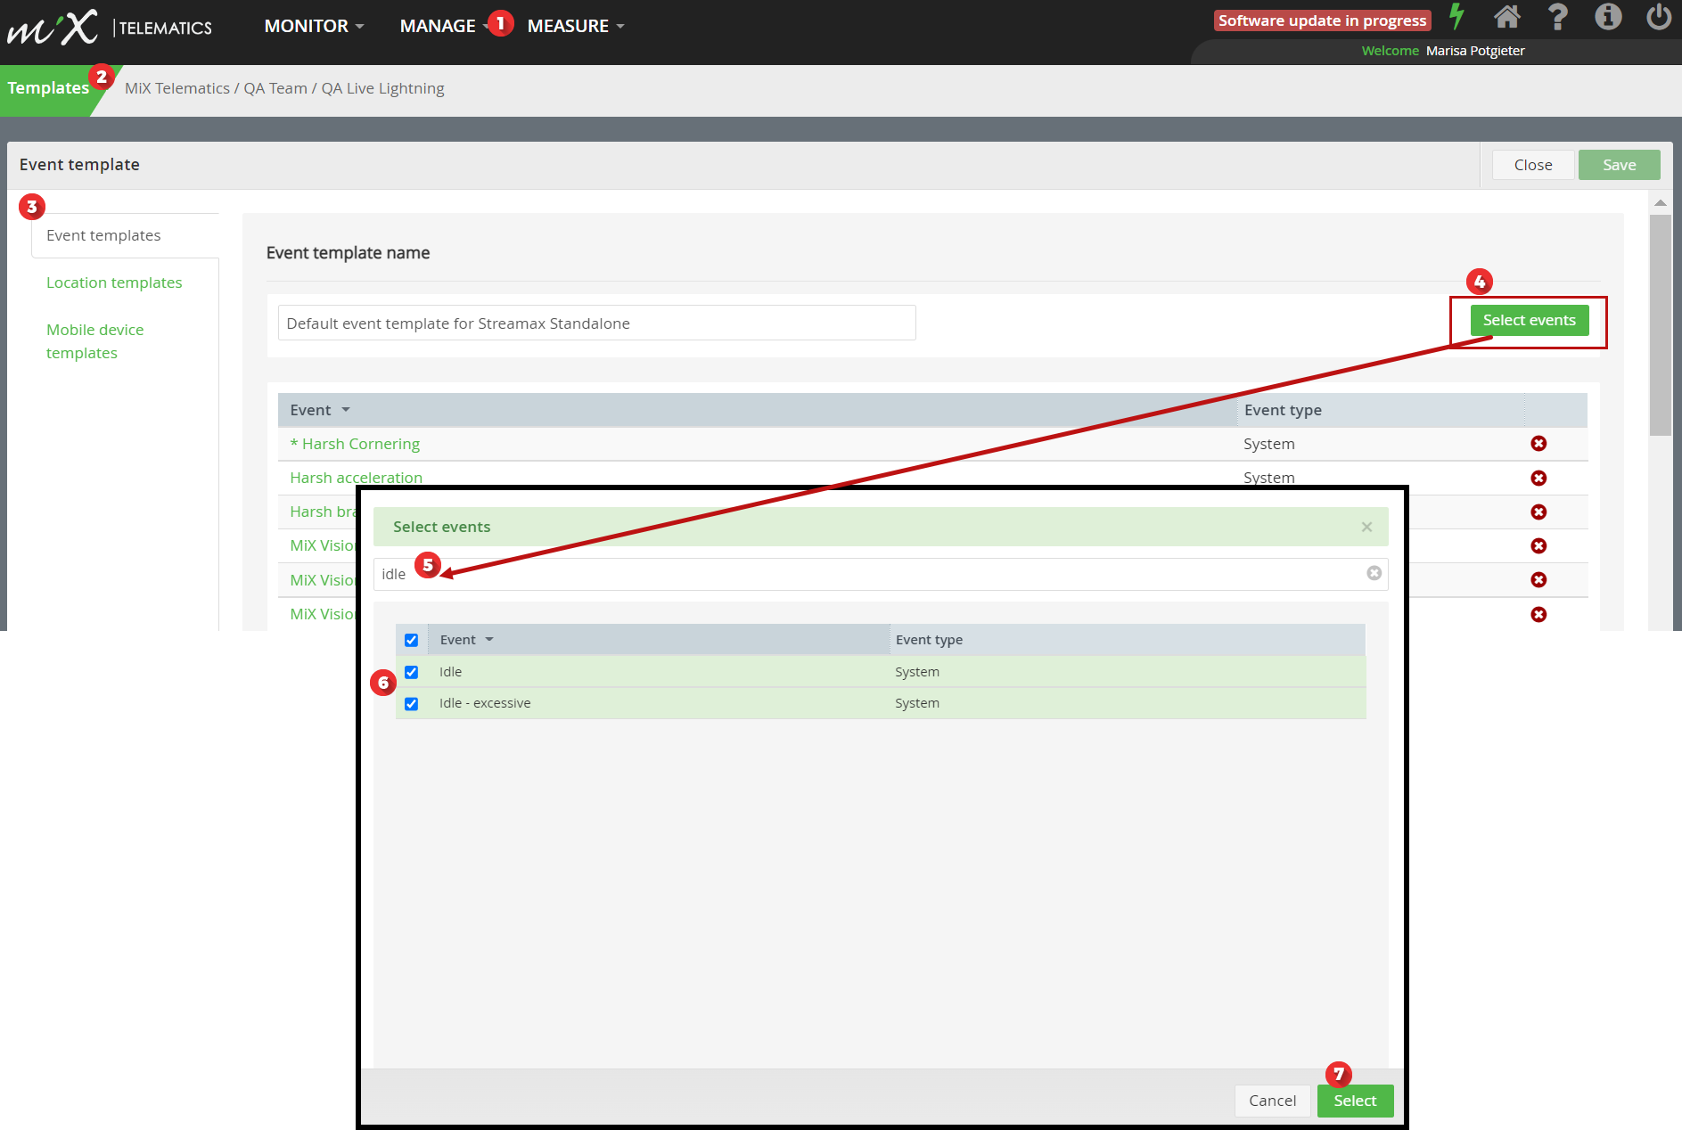Screen dimensions: 1682x1130
Task: Remove the * Harsh Cornering event
Action: point(1538,444)
